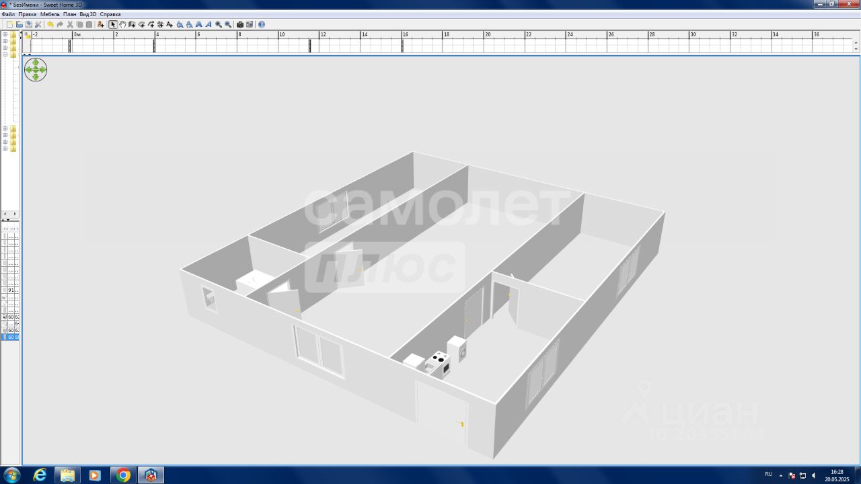861x484 pixels.
Task: Zoom out of the plan
Action: (228, 24)
